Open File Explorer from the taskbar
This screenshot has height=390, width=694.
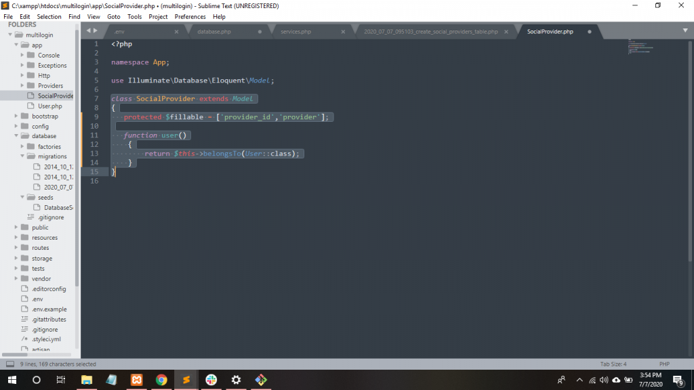(87, 380)
